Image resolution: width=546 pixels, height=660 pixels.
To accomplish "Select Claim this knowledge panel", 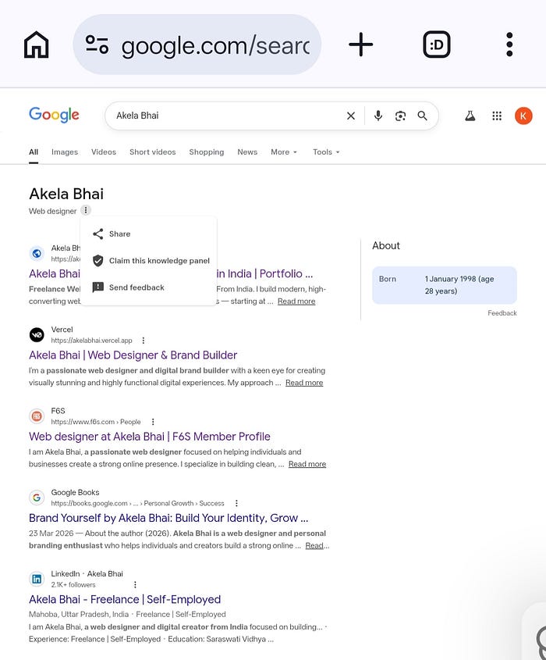I will click(149, 261).
